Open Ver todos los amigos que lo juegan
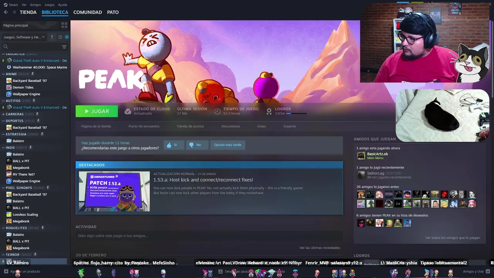 [x=453, y=237]
